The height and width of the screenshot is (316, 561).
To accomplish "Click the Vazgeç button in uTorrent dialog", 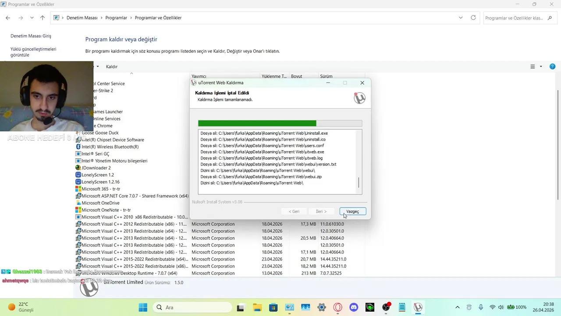I will (x=353, y=212).
